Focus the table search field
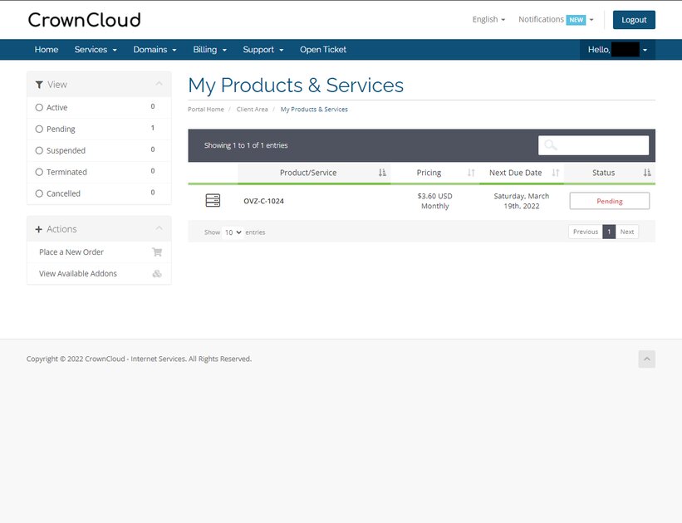The image size is (682, 523). pyautogui.click(x=593, y=145)
